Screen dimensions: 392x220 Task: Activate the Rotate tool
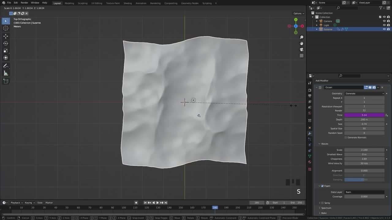coord(6,43)
